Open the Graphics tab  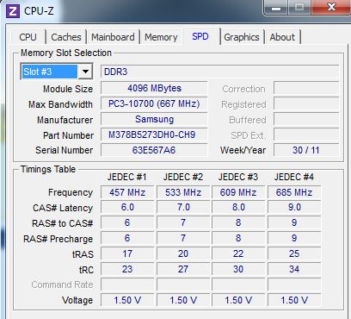tap(242, 37)
